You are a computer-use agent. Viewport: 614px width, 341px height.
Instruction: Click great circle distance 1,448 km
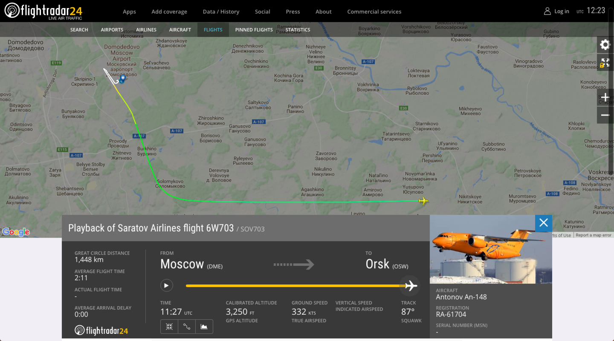[89, 260]
